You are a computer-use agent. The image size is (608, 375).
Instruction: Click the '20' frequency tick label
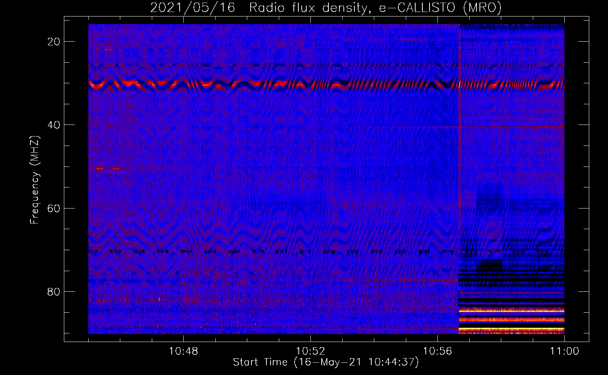[54, 42]
